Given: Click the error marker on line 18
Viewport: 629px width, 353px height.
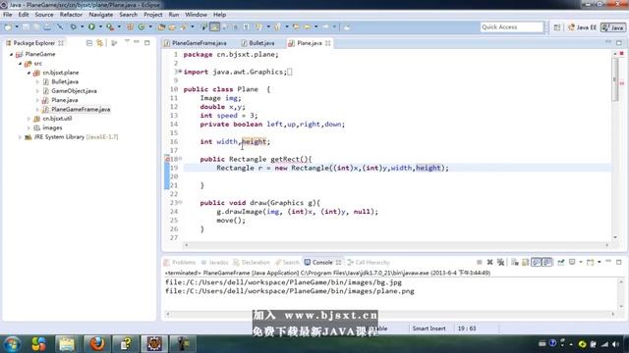Looking at the screenshot, I should coord(167,159).
